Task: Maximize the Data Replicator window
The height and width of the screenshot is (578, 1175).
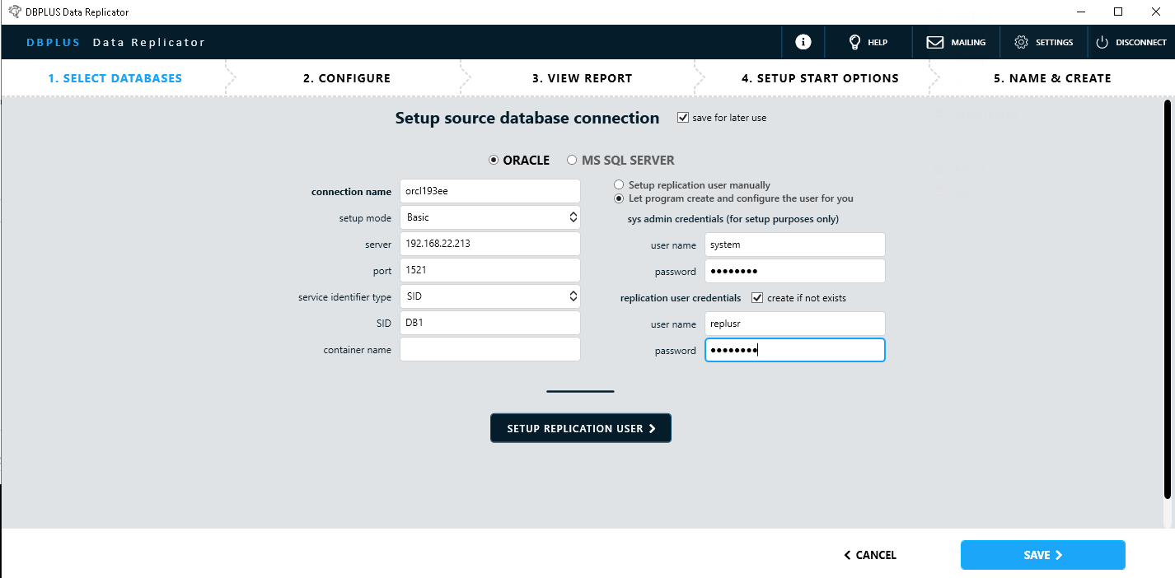Action: [x=1118, y=12]
